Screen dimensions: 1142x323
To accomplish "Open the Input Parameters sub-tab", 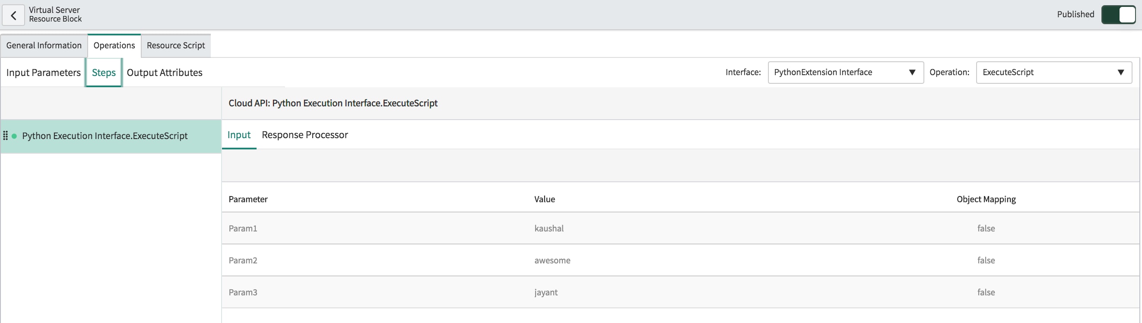I will pyautogui.click(x=44, y=73).
